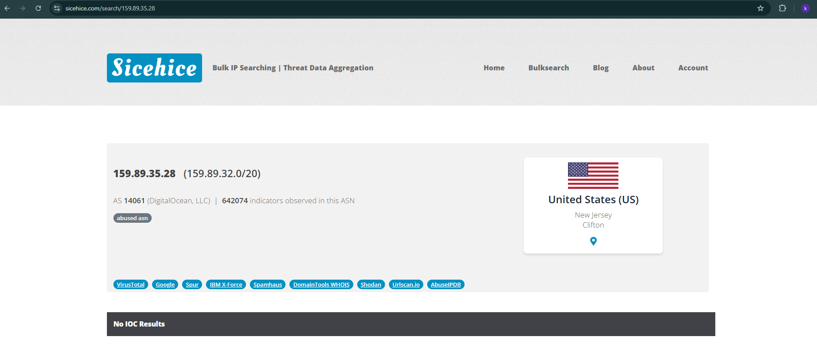Screen dimensions: 817x363
Task: Open the Blog menu item
Action: click(x=601, y=68)
